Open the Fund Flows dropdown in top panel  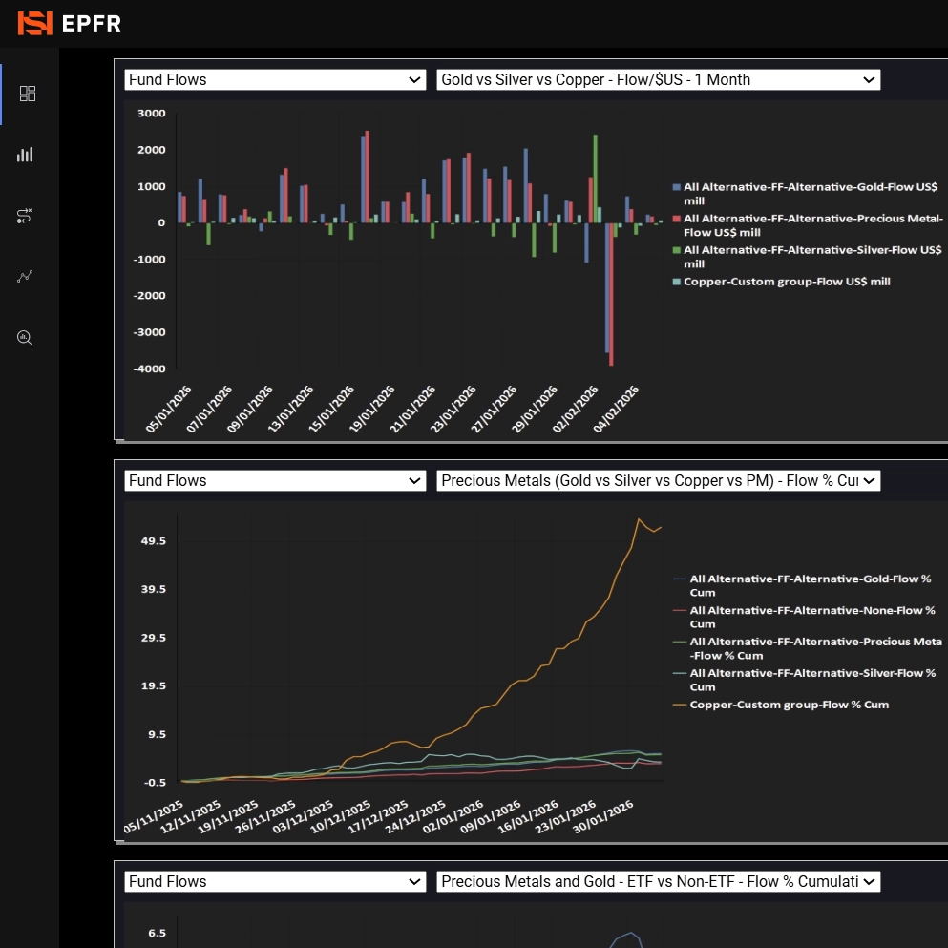(275, 80)
